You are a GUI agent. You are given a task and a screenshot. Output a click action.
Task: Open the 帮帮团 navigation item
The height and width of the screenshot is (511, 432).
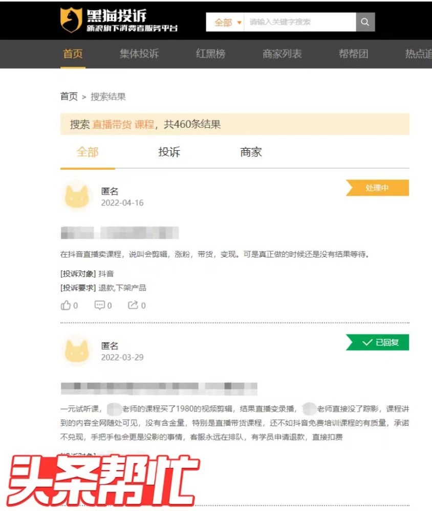tap(353, 54)
